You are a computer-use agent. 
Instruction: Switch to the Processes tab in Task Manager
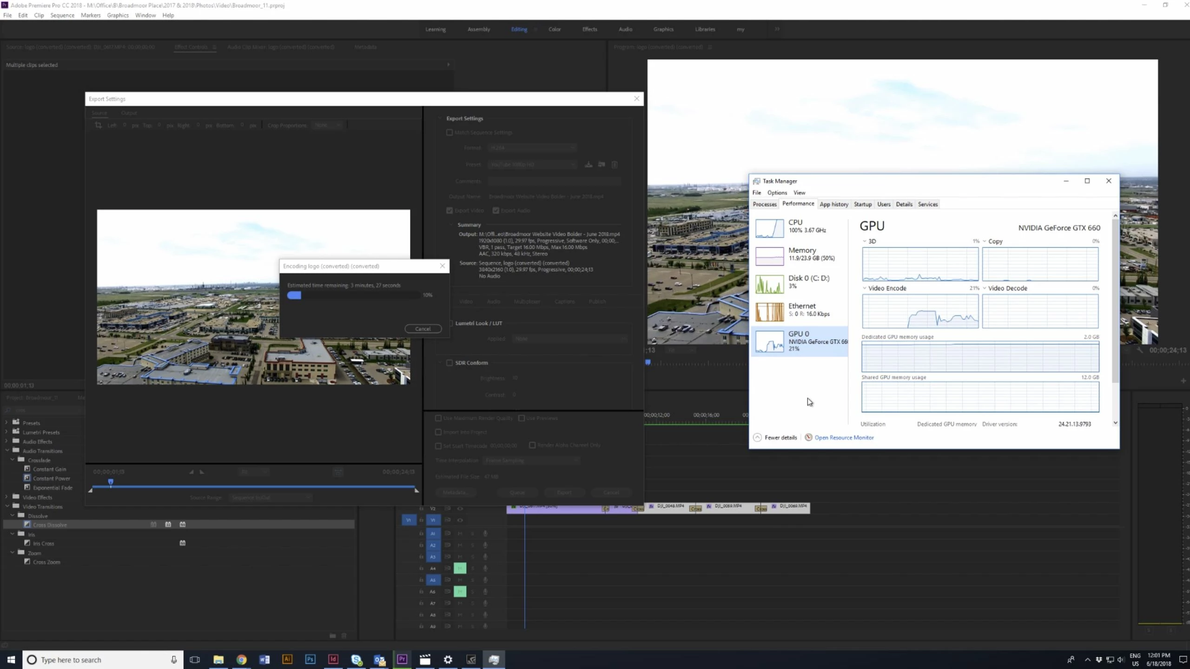pyautogui.click(x=764, y=204)
